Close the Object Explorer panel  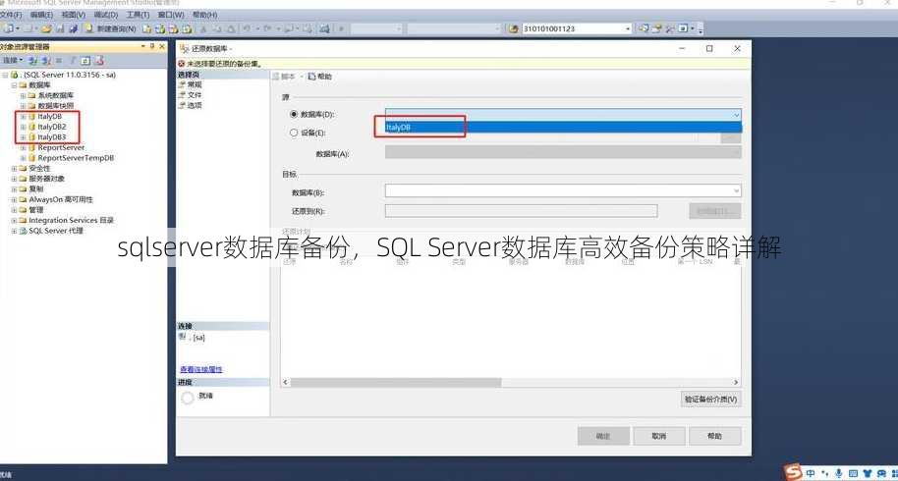(162, 46)
